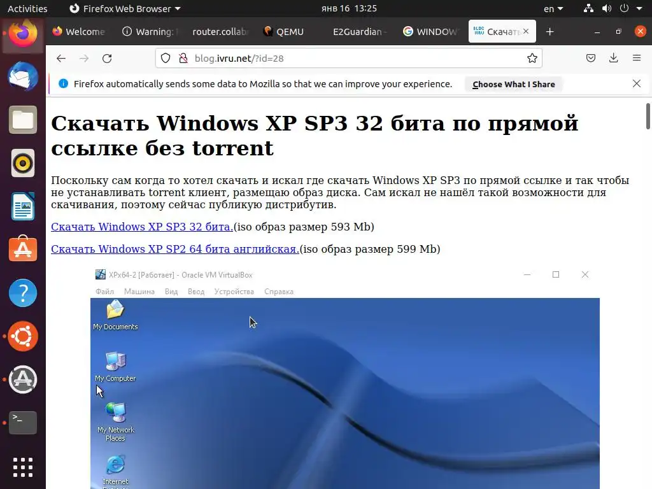This screenshot has width=652, height=489.
Task: Open Ubuntu Software from the dock
Action: 23,249
